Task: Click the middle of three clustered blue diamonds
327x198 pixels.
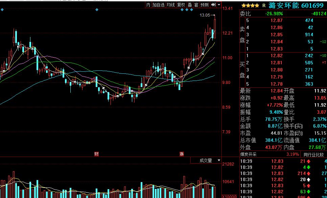Action: click(187, 9)
